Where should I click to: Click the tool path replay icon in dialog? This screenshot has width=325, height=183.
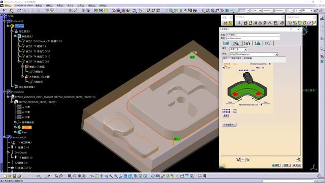click(x=238, y=159)
